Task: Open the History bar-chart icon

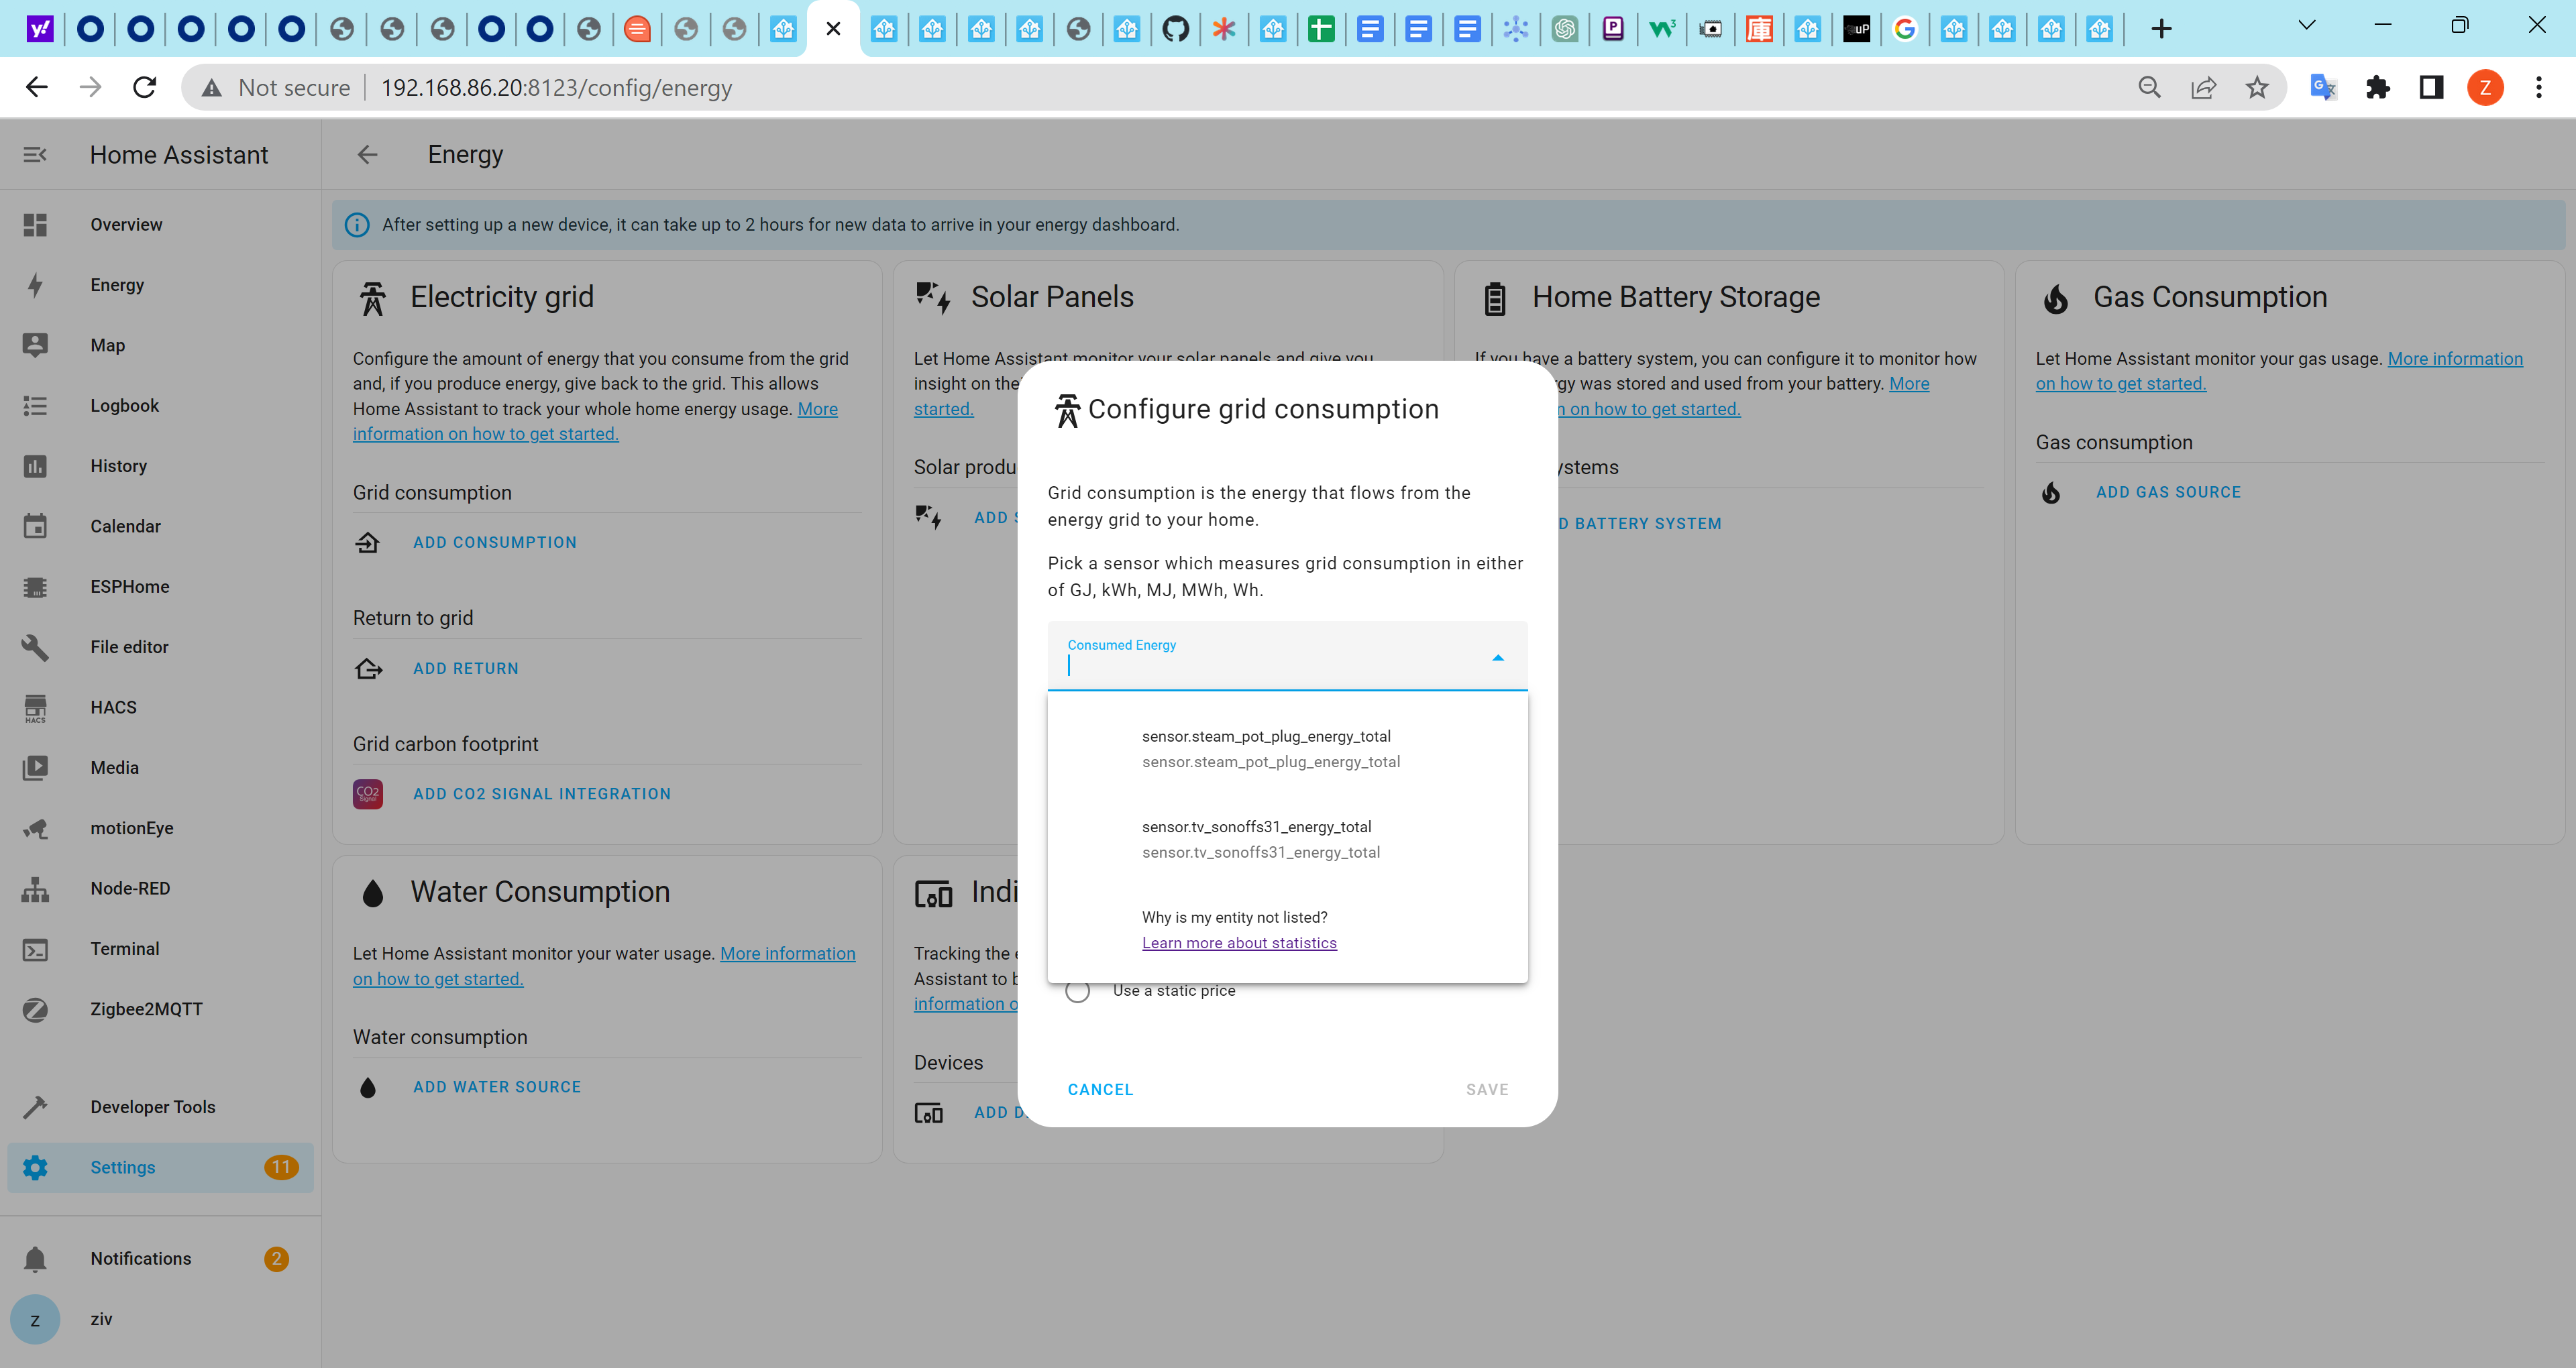Action: 35,466
